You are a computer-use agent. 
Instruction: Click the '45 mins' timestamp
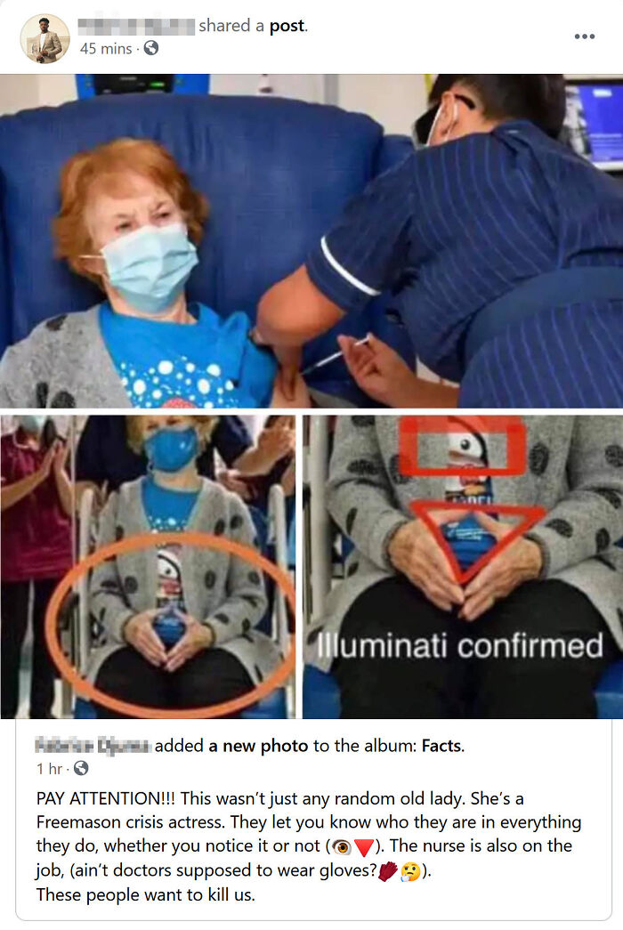[x=106, y=49]
